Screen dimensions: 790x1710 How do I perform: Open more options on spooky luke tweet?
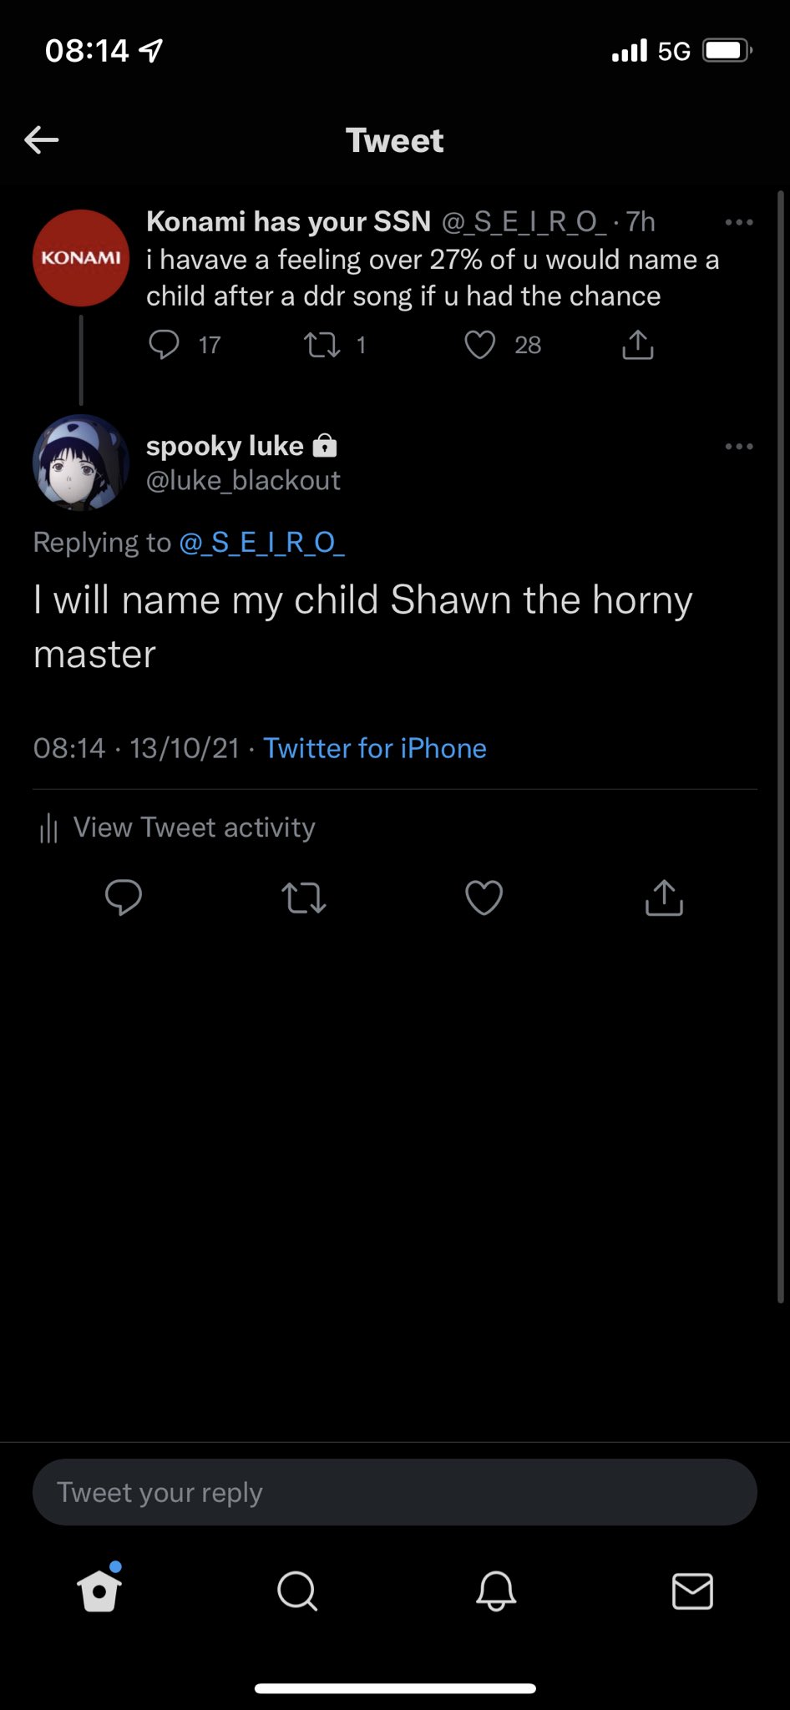coord(739,447)
